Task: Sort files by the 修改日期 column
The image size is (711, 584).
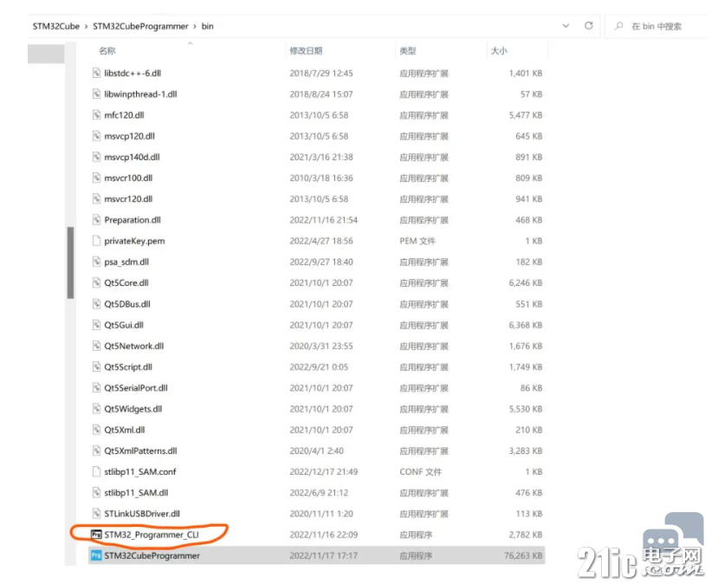Action: [306, 51]
